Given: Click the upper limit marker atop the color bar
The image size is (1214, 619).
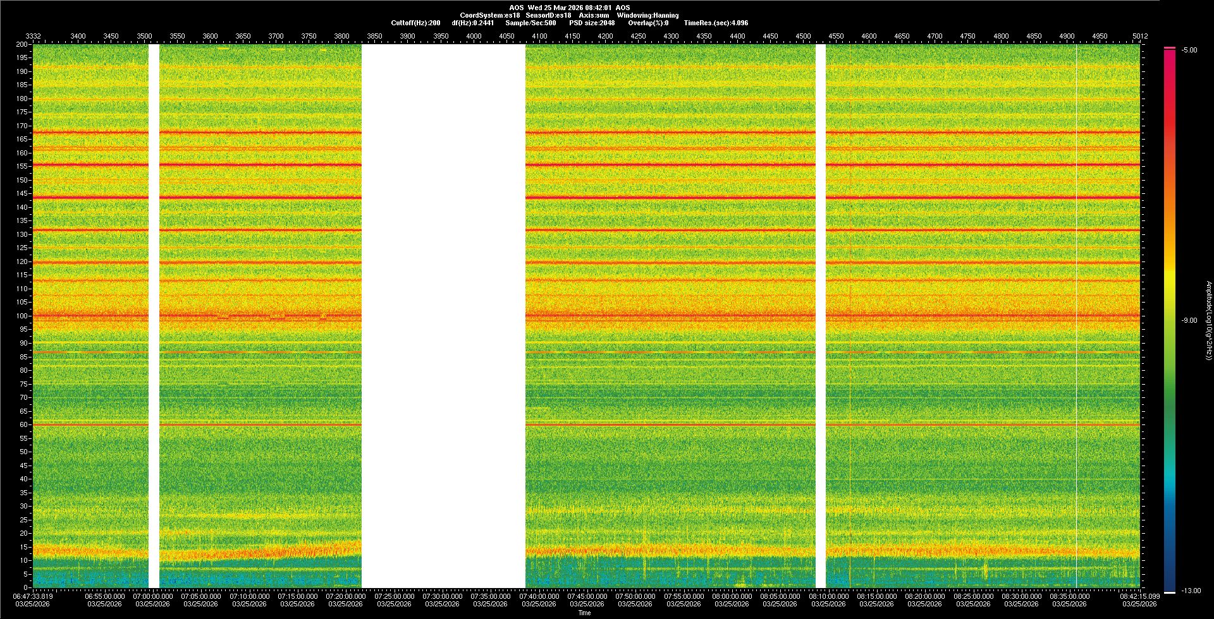Looking at the screenshot, I should pos(1170,48).
